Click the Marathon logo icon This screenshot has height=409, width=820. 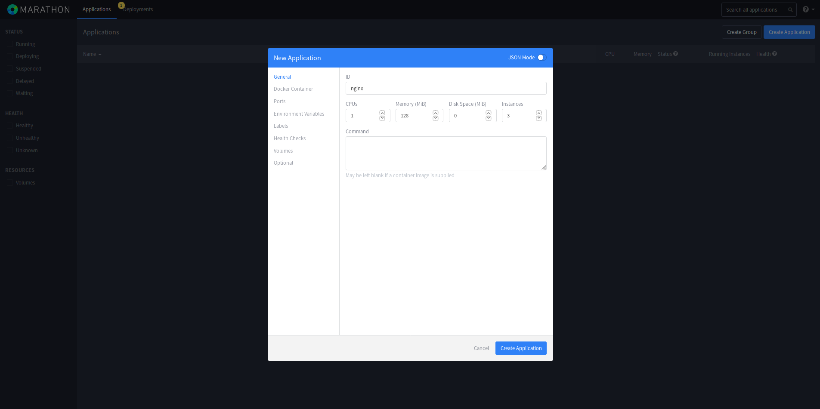pos(12,9)
